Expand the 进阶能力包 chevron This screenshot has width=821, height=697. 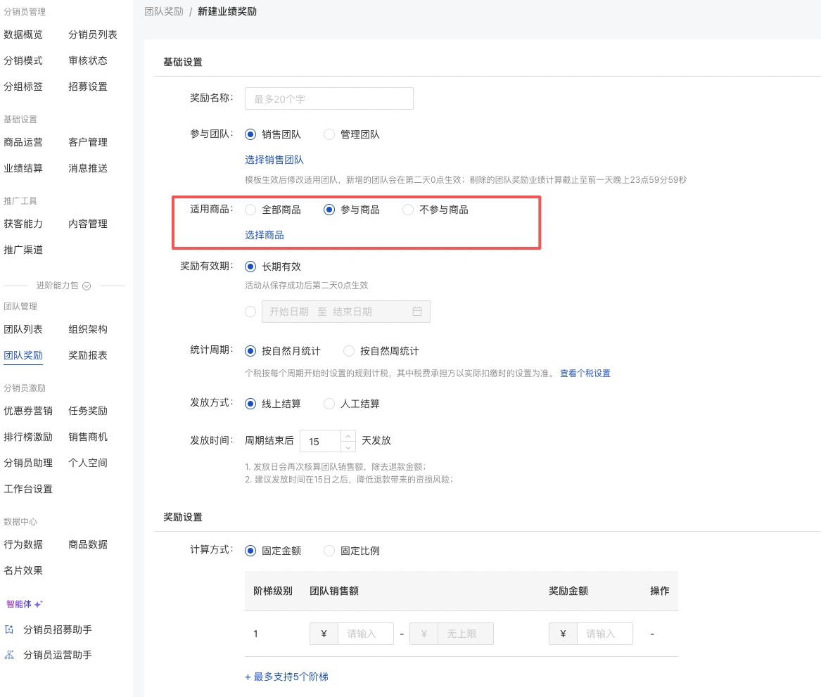point(87,286)
